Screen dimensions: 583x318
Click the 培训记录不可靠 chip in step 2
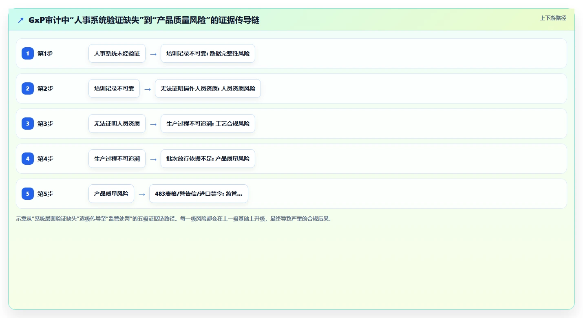[x=114, y=88]
